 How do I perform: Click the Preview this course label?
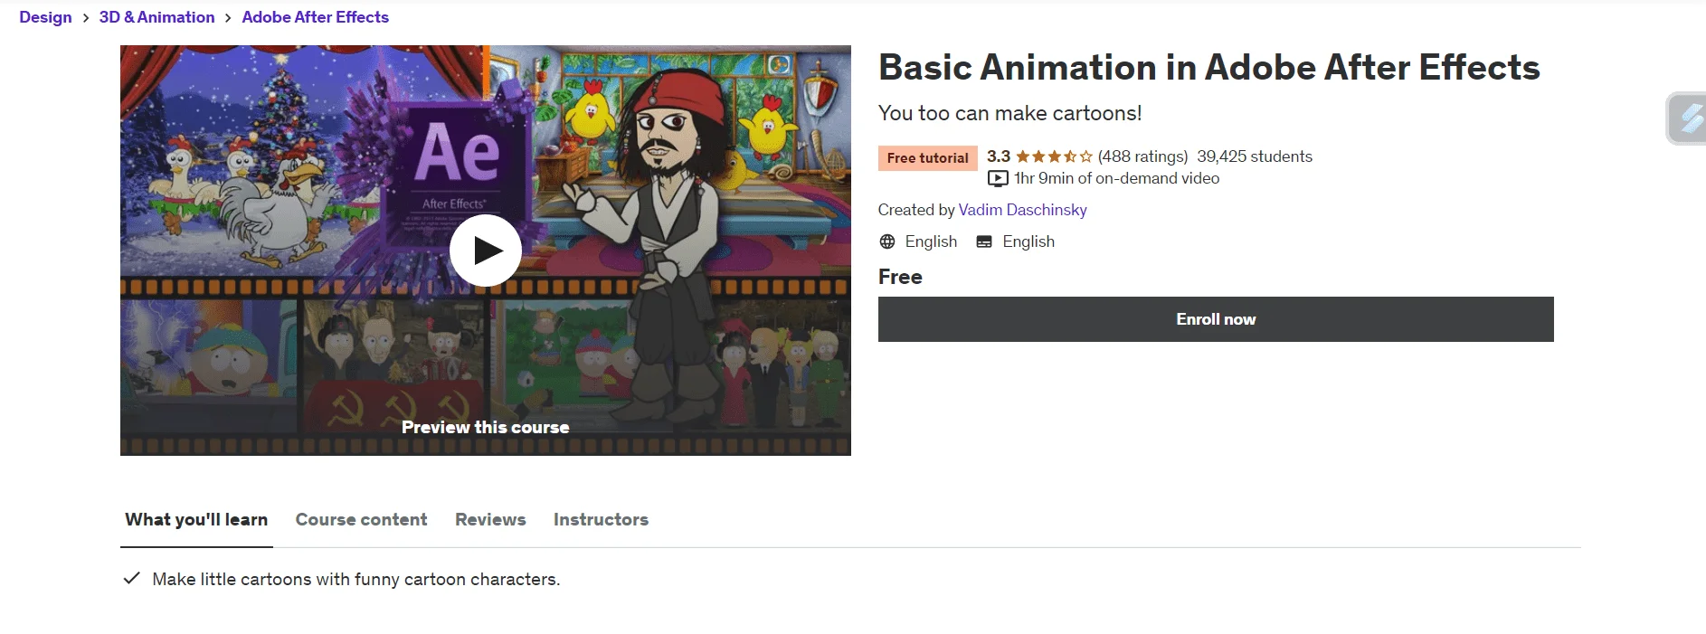(x=486, y=427)
